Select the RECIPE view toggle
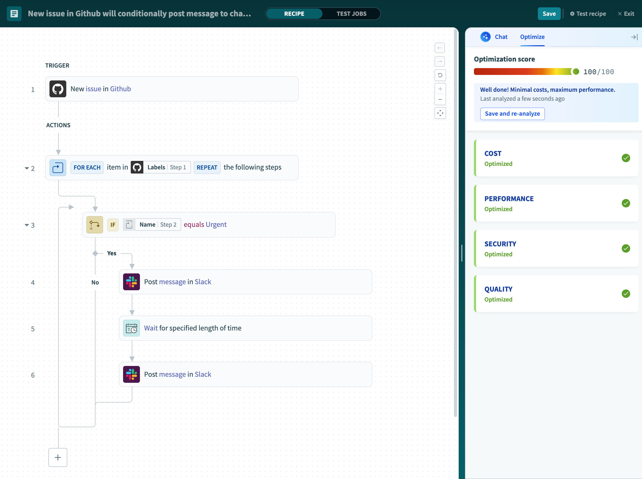 pyautogui.click(x=294, y=14)
